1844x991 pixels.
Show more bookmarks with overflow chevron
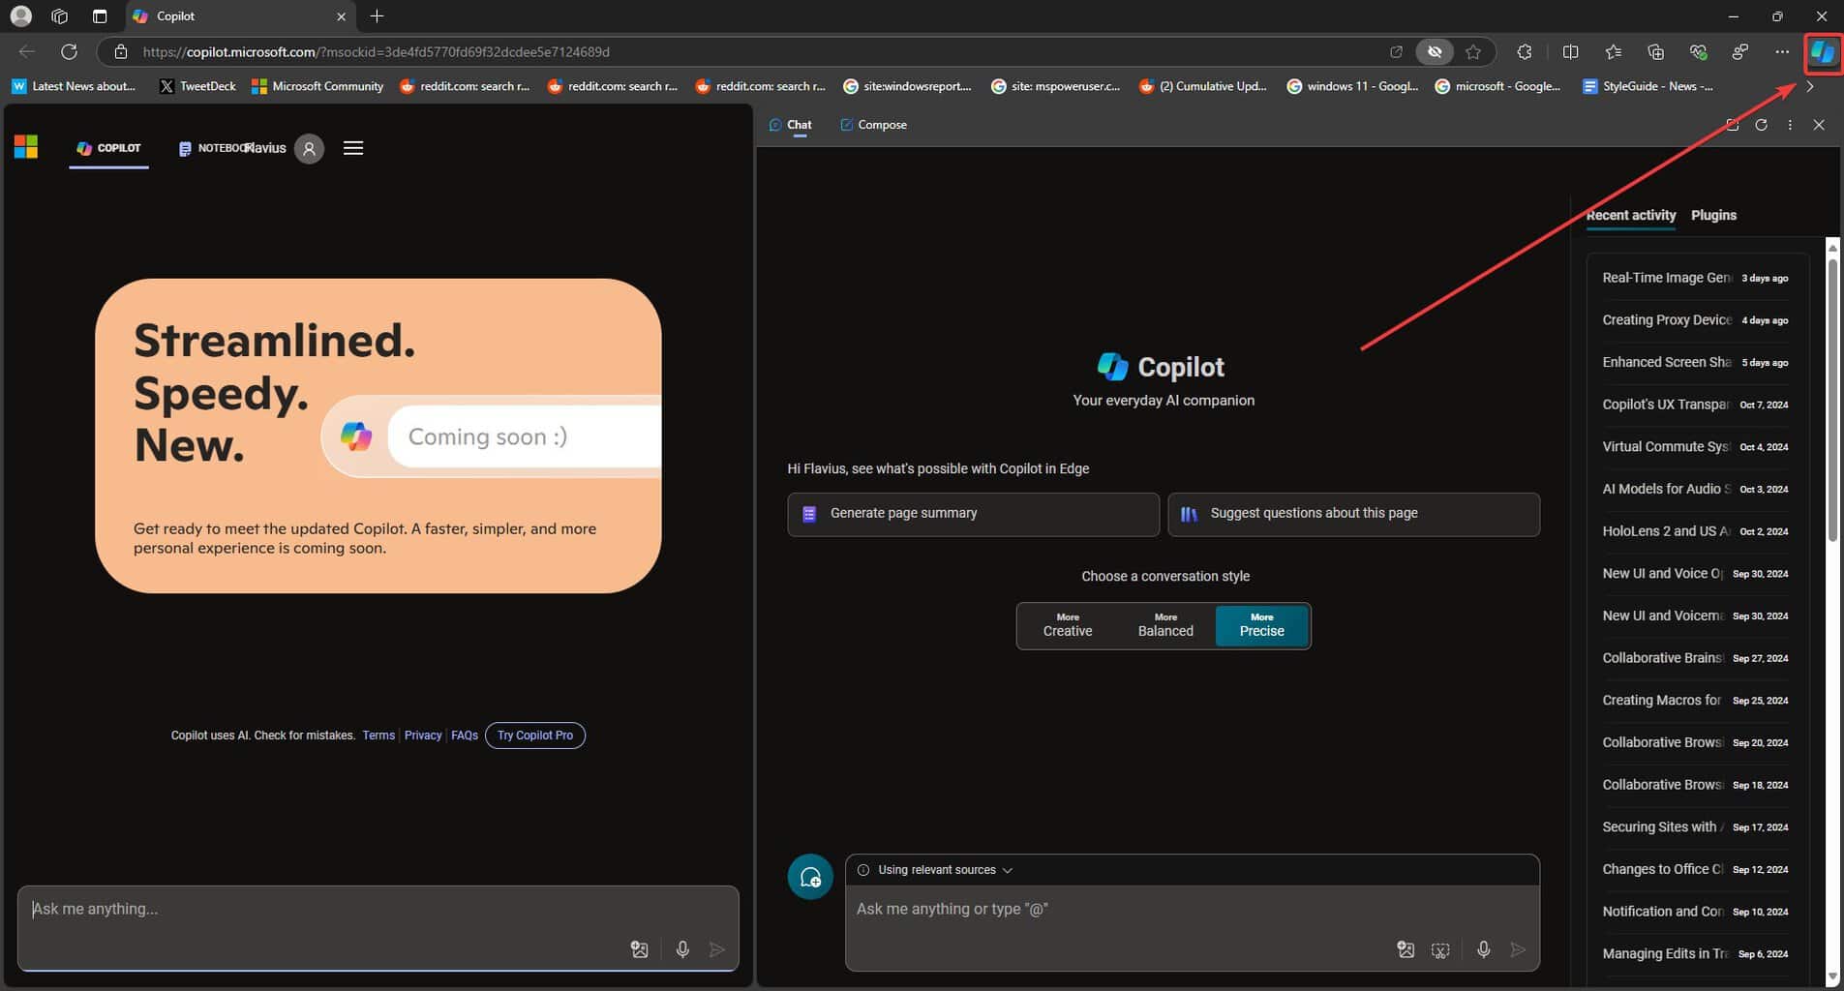1810,86
